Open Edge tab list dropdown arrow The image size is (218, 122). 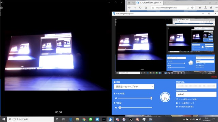[x=170, y=3]
